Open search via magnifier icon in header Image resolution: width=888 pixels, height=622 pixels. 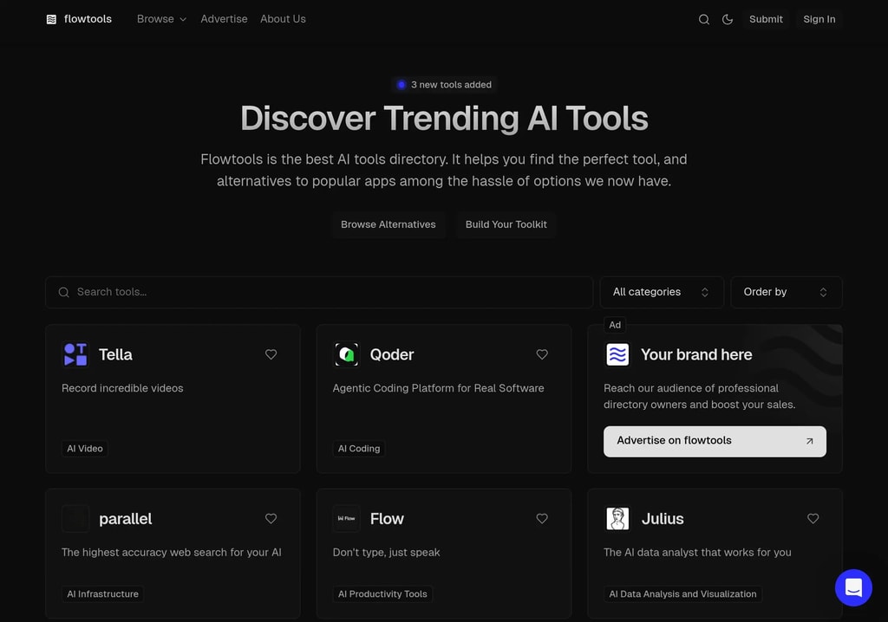coord(704,19)
